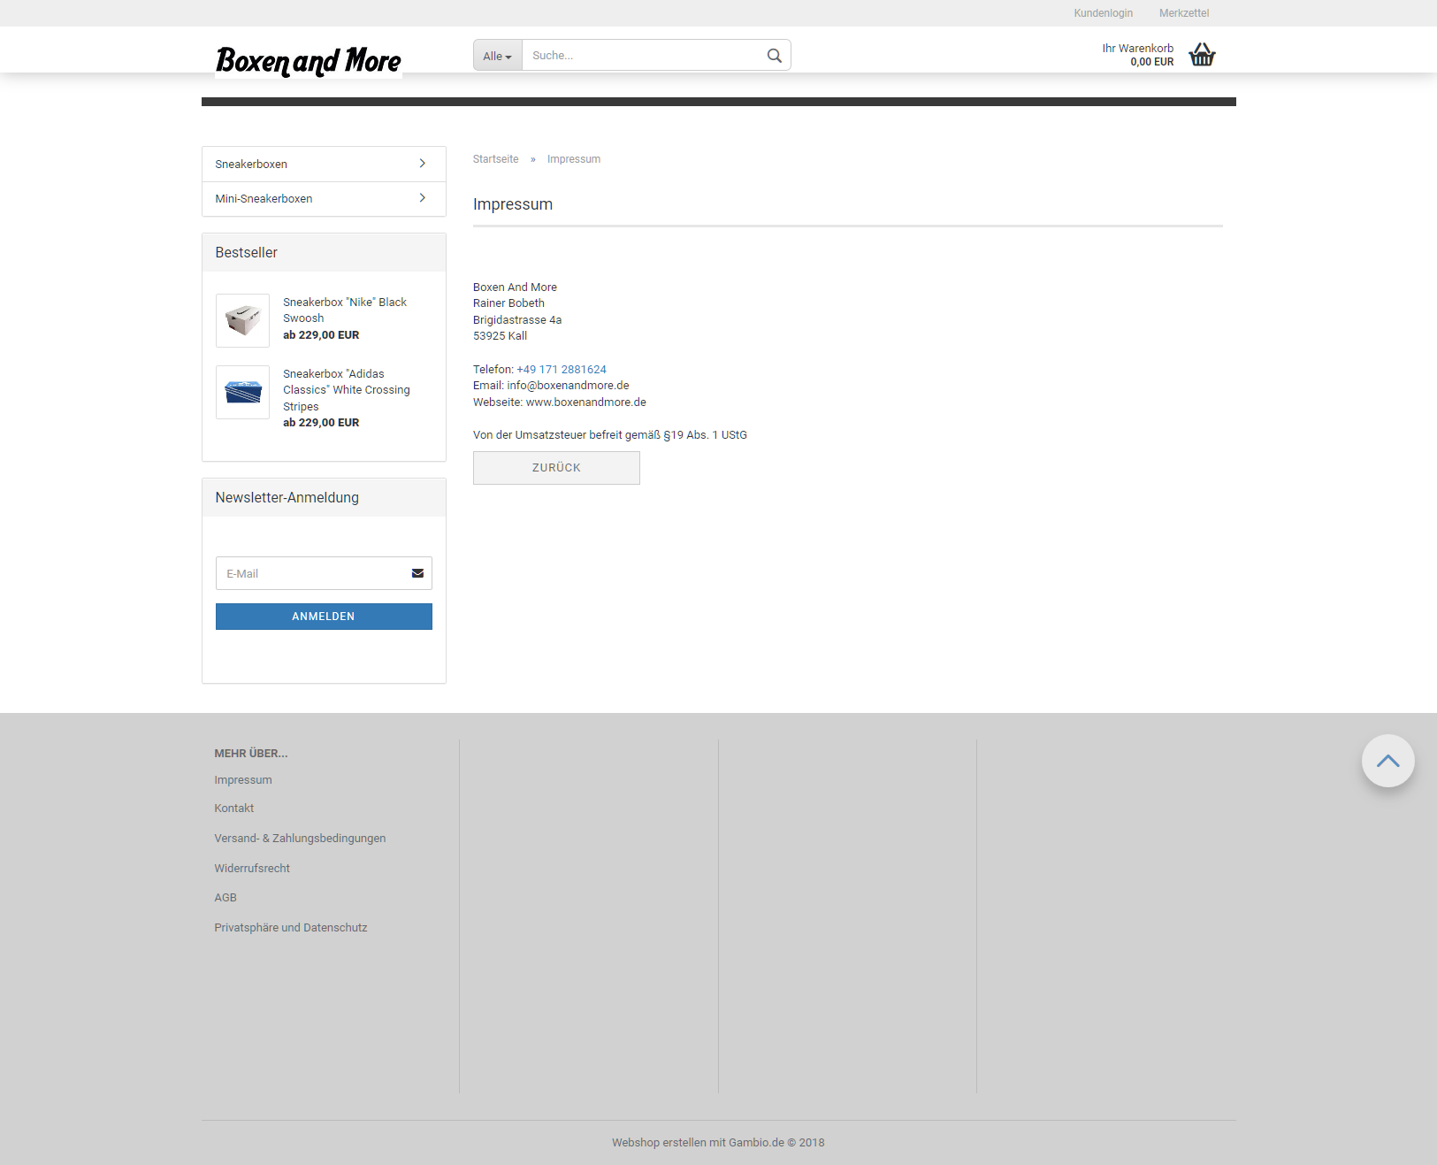1437x1165 pixels.
Task: Expand the Sneakerboxen category chevron
Action: click(x=422, y=164)
